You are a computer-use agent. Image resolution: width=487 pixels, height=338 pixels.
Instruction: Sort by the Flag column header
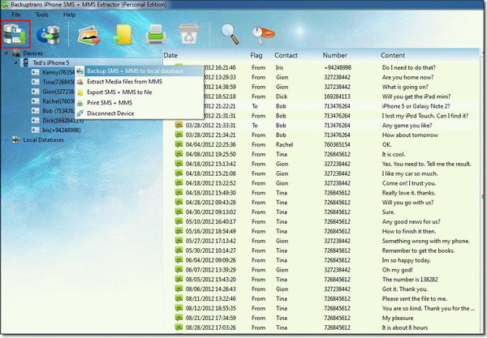256,55
